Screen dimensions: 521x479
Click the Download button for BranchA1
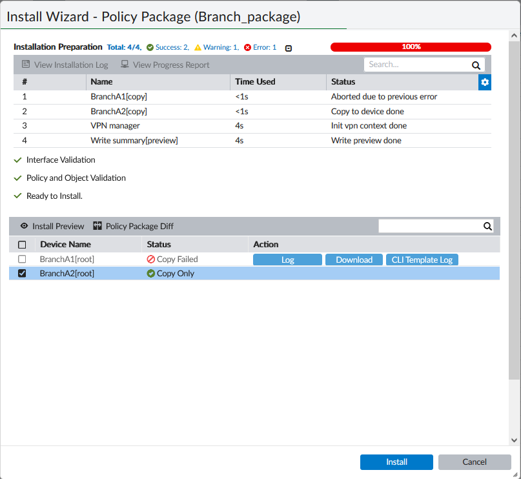click(x=354, y=260)
